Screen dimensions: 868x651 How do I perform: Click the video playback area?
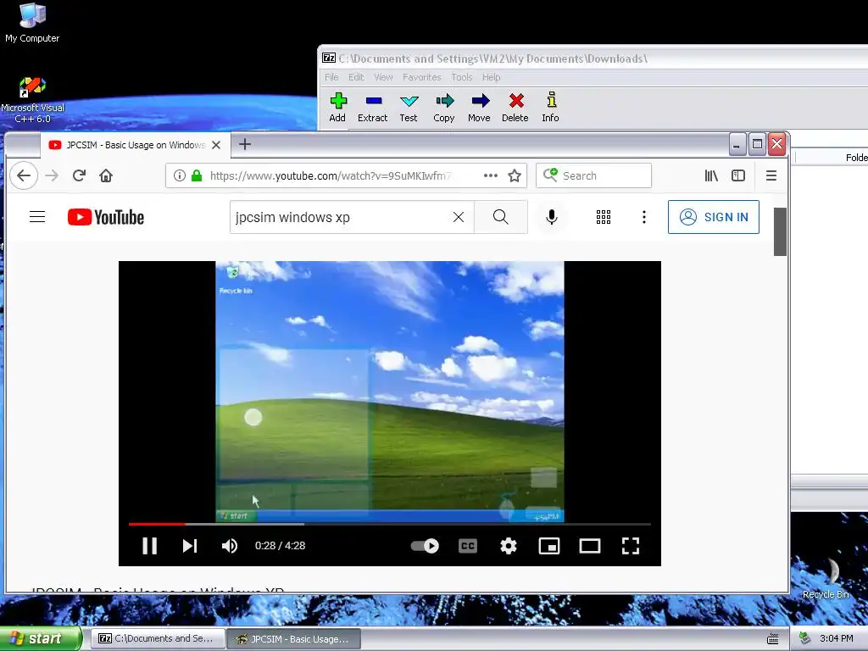[390, 391]
